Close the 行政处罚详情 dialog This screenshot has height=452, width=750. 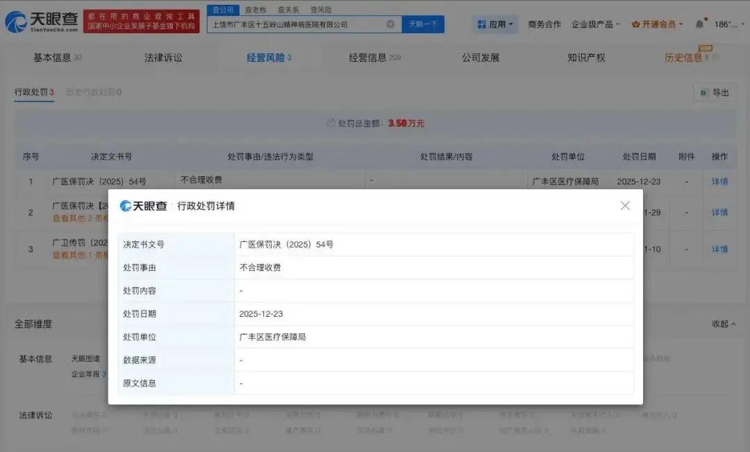(x=625, y=206)
